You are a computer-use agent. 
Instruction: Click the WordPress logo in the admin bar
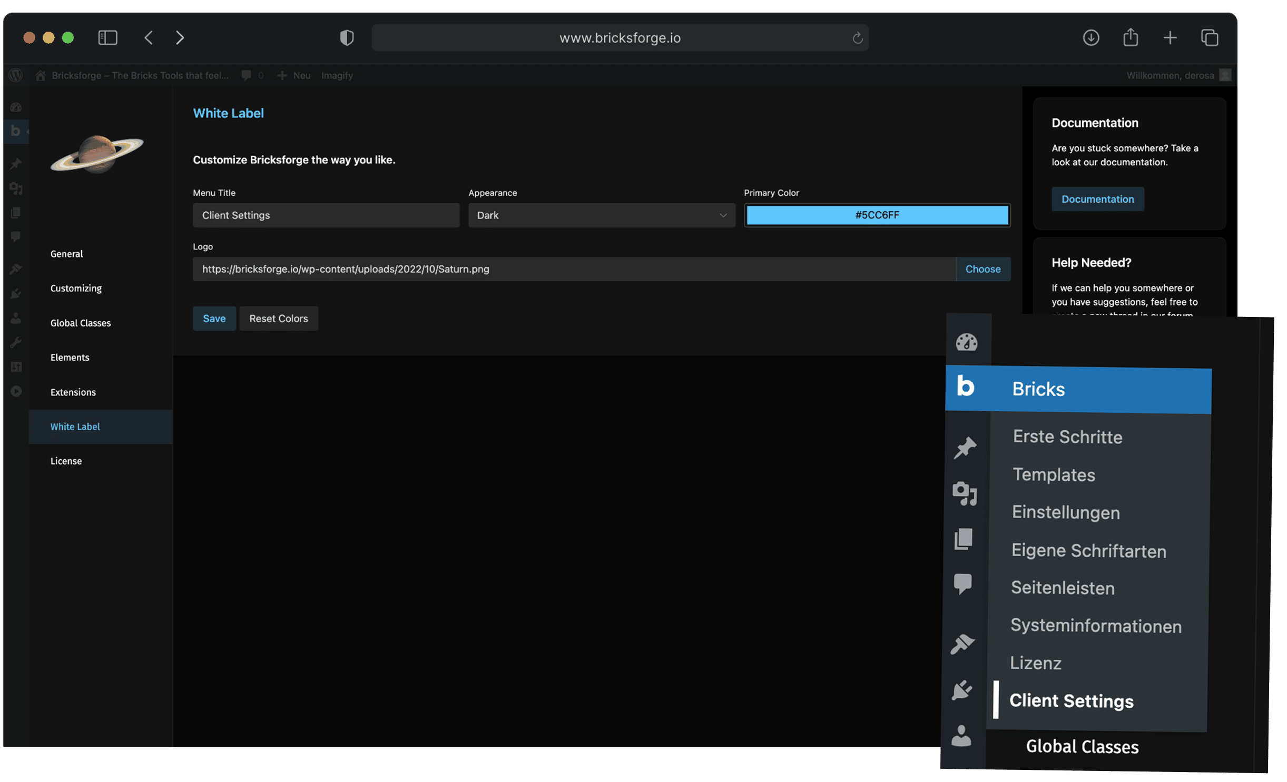(16, 75)
